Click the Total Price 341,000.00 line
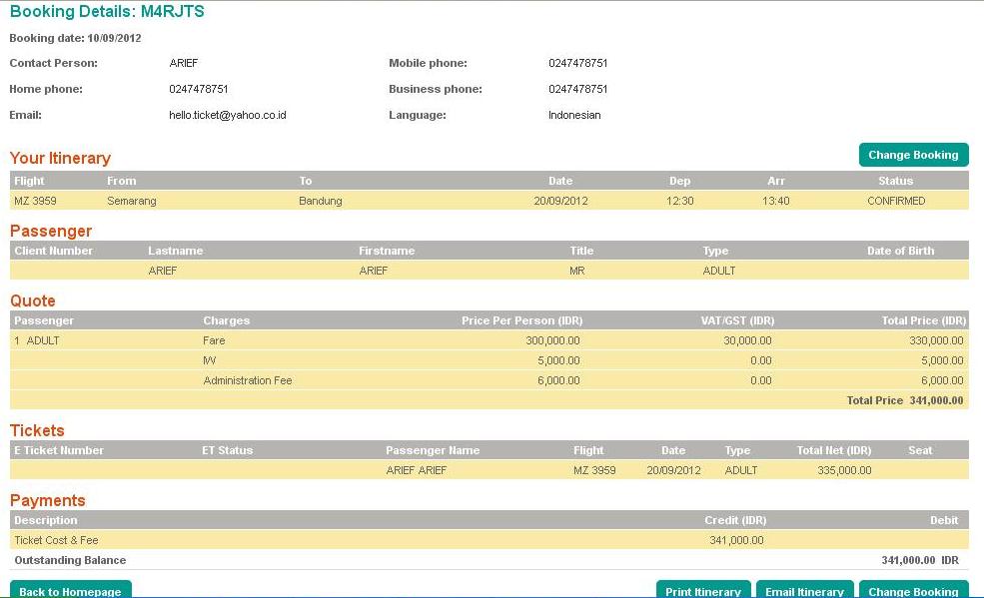 (904, 400)
